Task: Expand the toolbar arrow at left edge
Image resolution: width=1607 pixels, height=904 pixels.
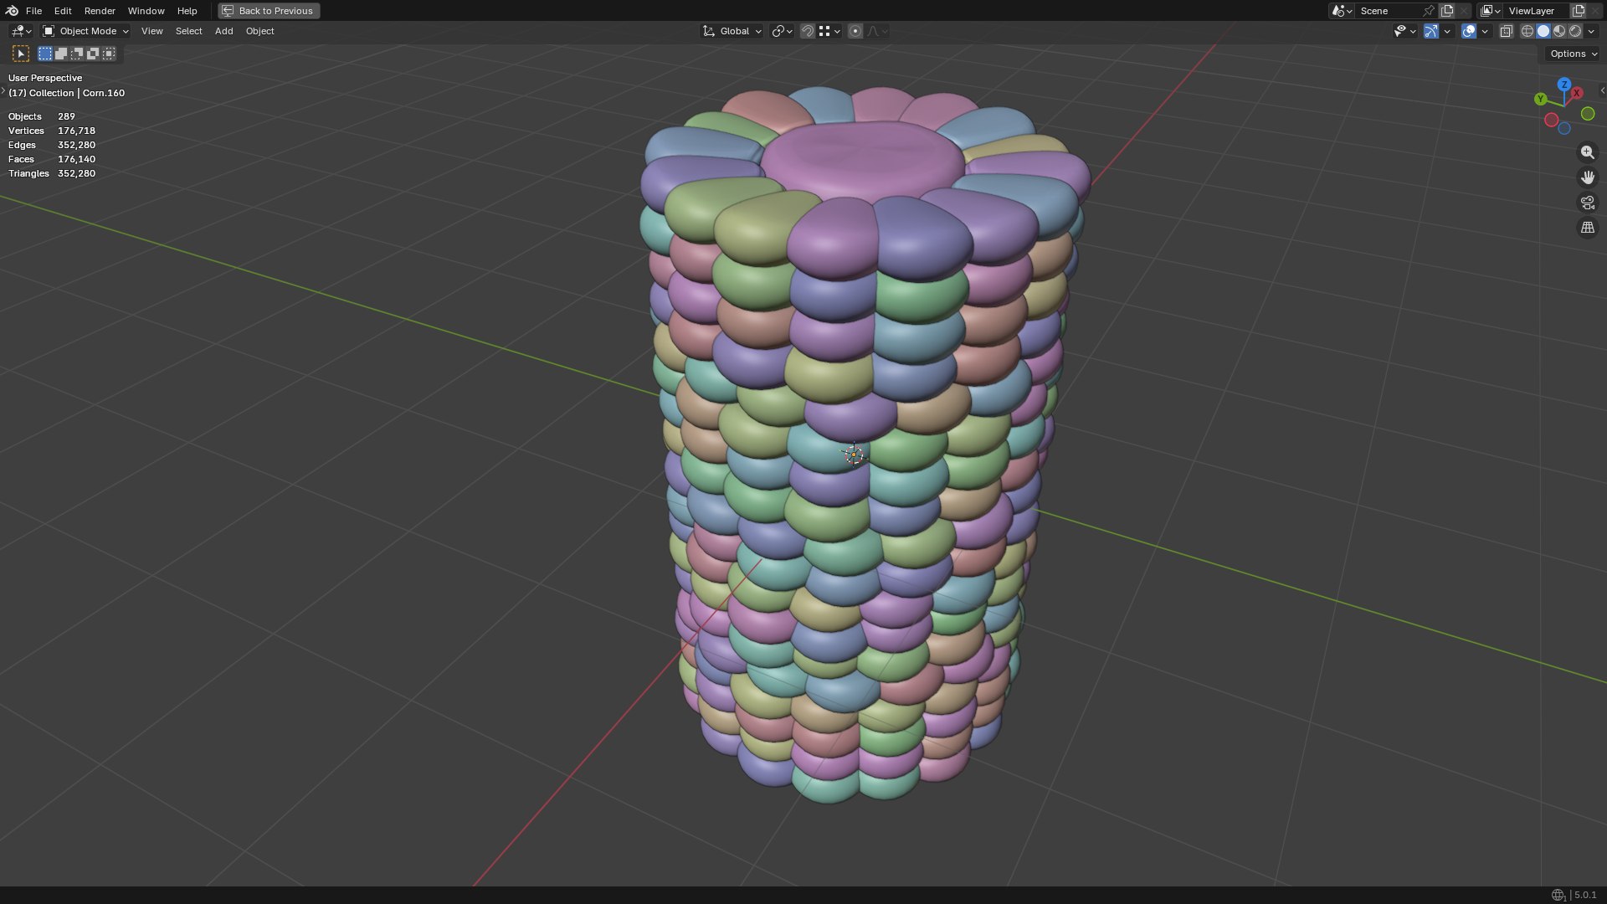Action: pos(3,90)
